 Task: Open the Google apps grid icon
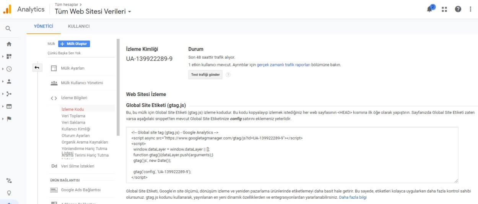click(444, 9)
